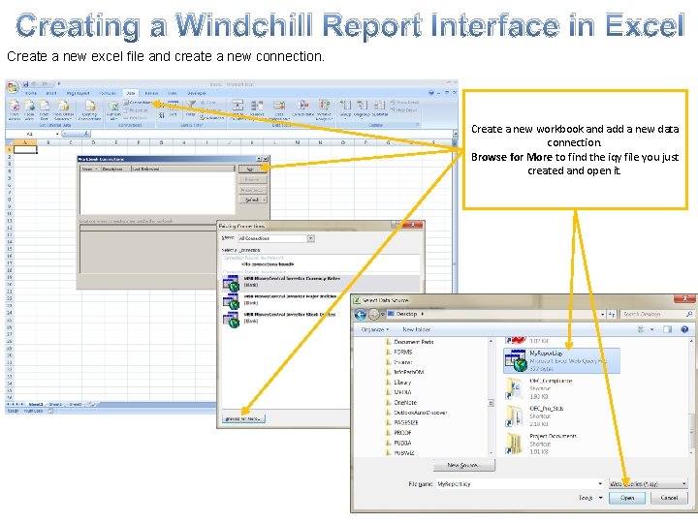Open Organize menu dropdown
The height and width of the screenshot is (523, 698).
click(x=375, y=329)
